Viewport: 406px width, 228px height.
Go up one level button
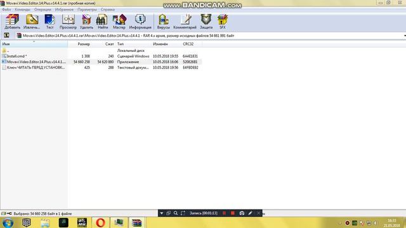[6, 35]
